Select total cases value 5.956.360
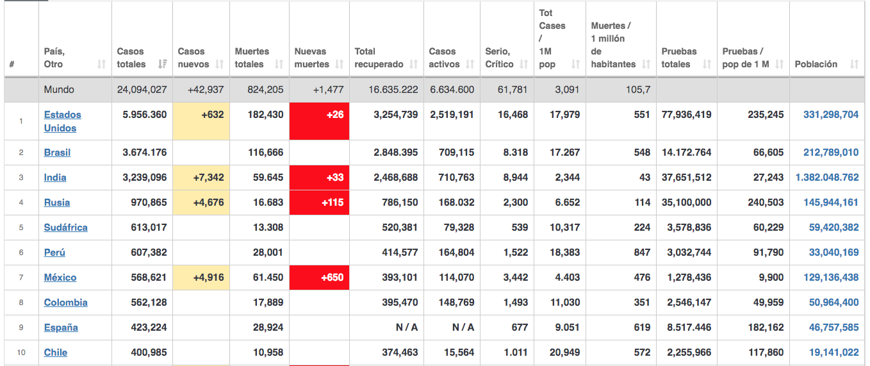 (145, 115)
